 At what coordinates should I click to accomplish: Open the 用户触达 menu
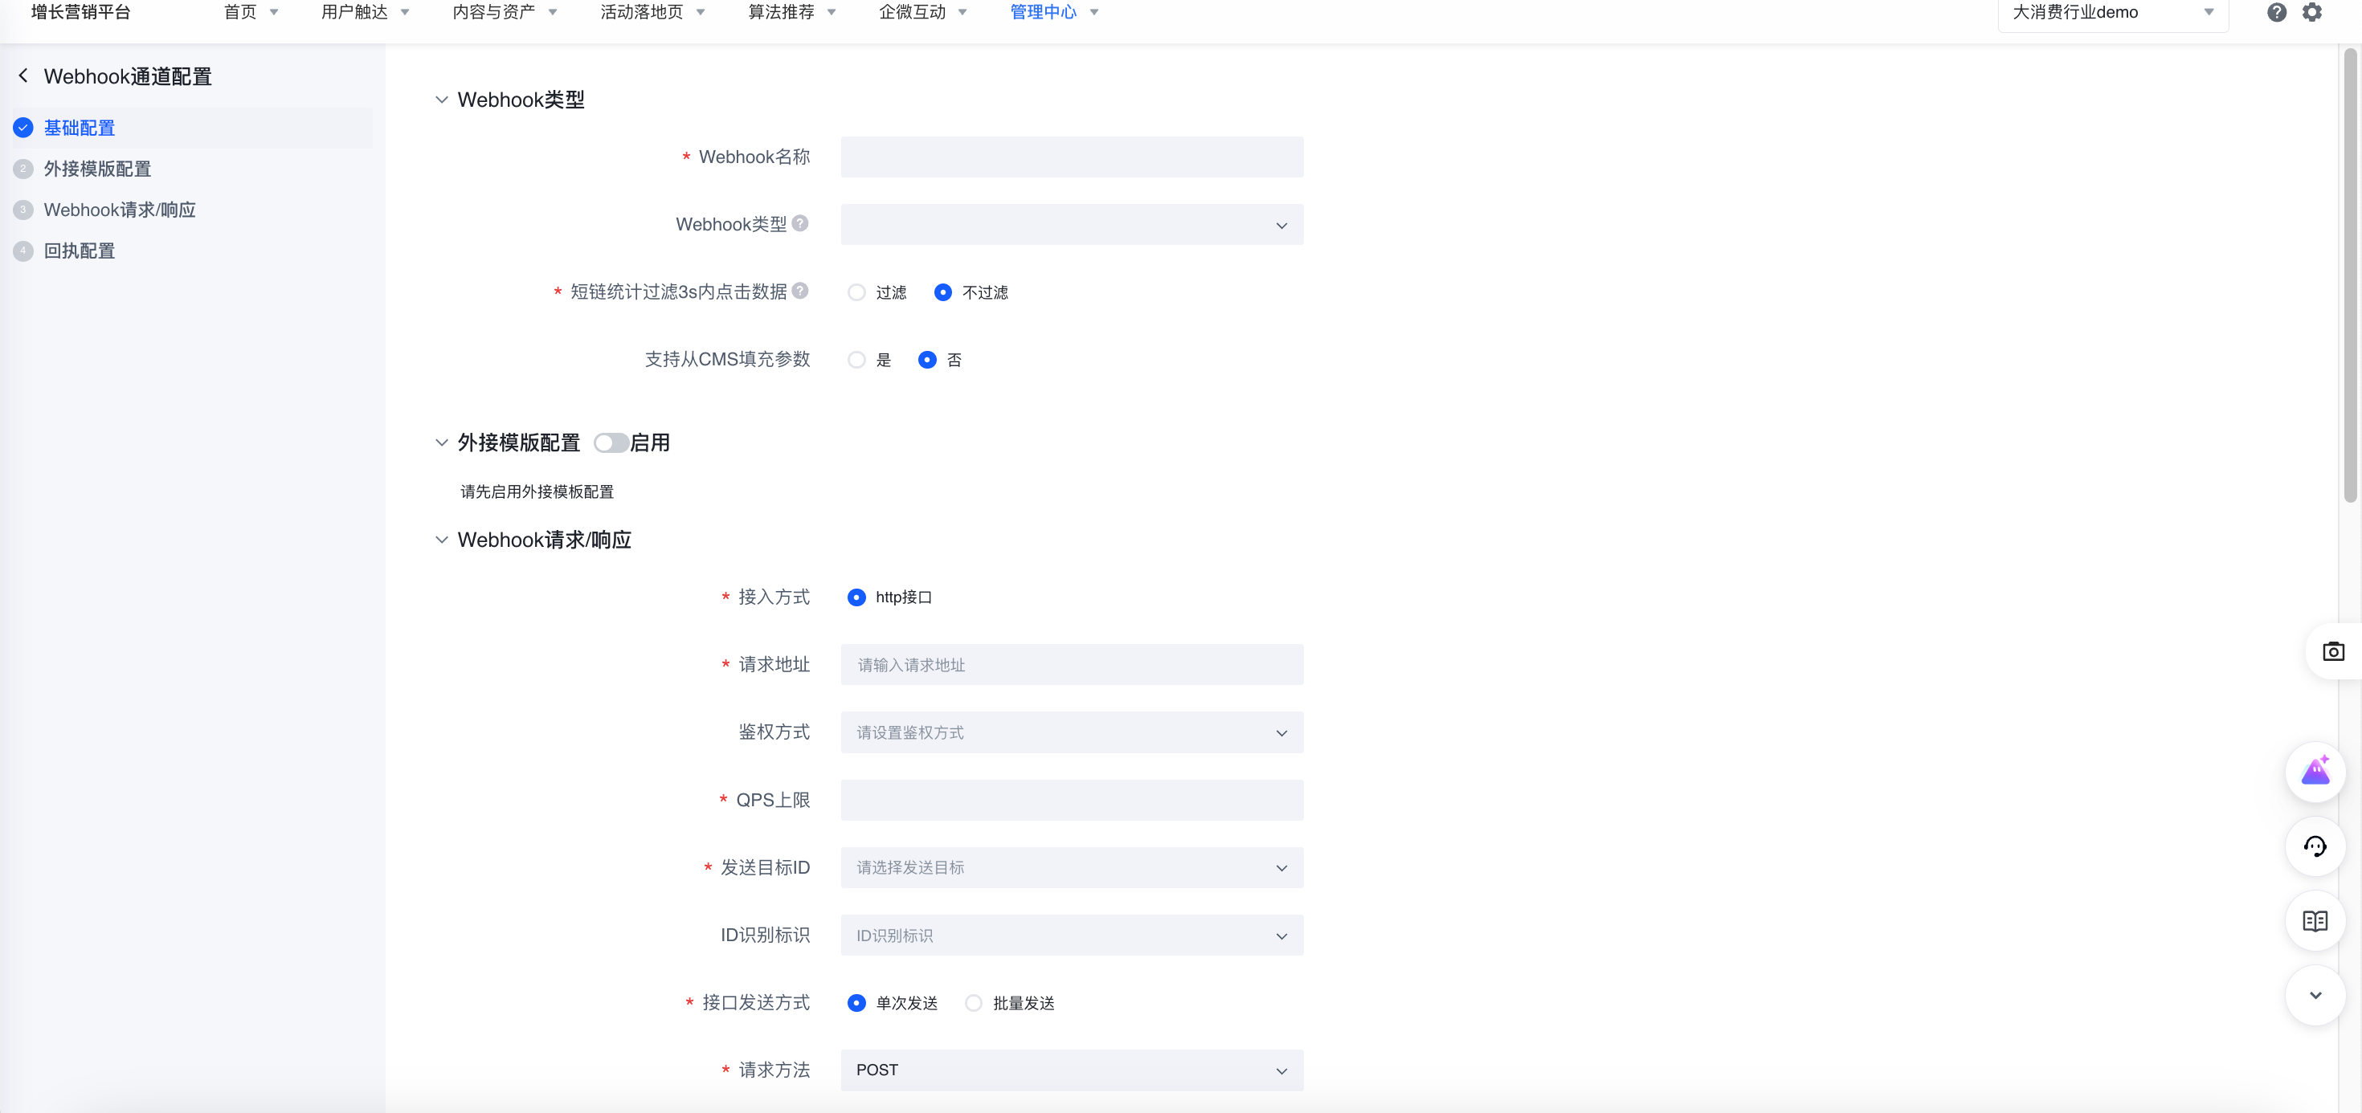point(365,12)
